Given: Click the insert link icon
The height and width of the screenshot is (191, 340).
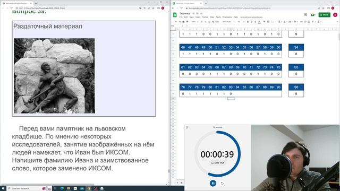Looking at the screenshot, I should (x=301, y=22).
